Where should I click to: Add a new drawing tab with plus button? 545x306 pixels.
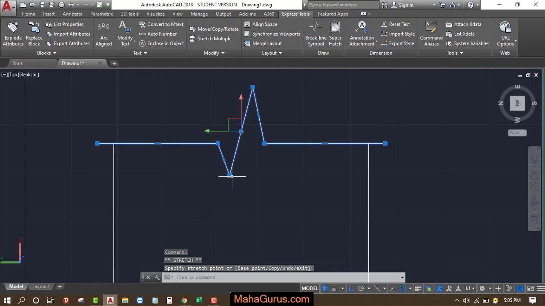coord(114,63)
